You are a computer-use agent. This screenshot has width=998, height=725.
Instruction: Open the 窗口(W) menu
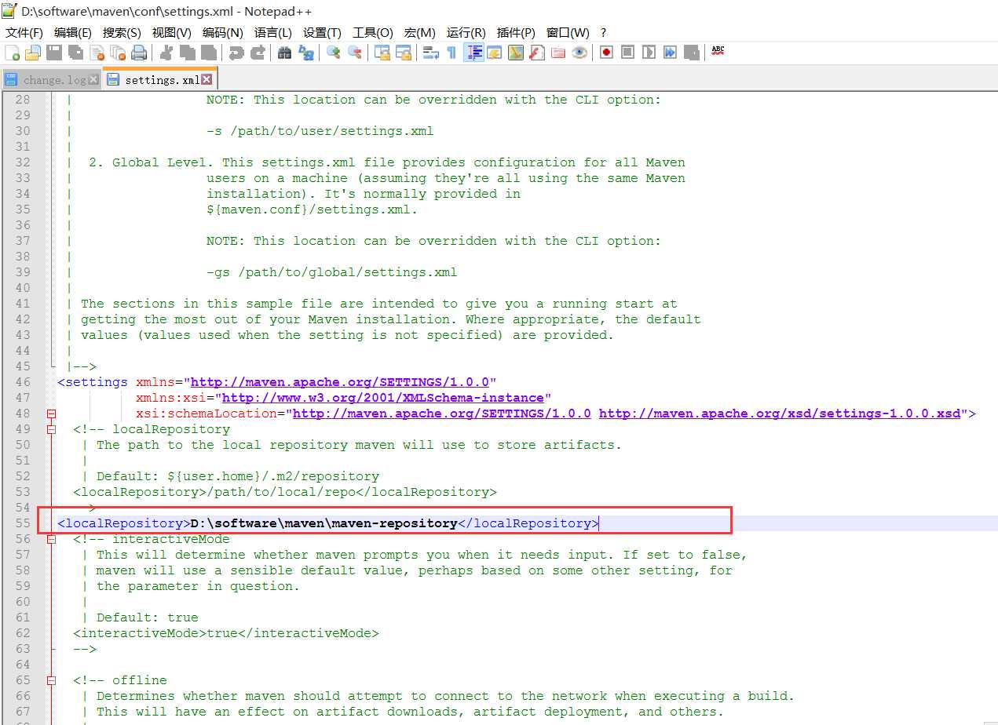click(x=568, y=32)
